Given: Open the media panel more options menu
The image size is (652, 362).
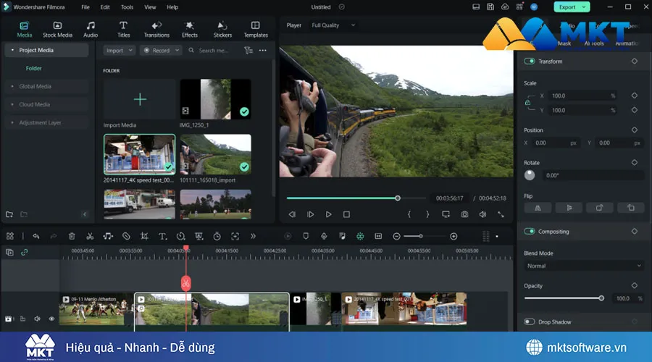Looking at the screenshot, I should point(263,50).
